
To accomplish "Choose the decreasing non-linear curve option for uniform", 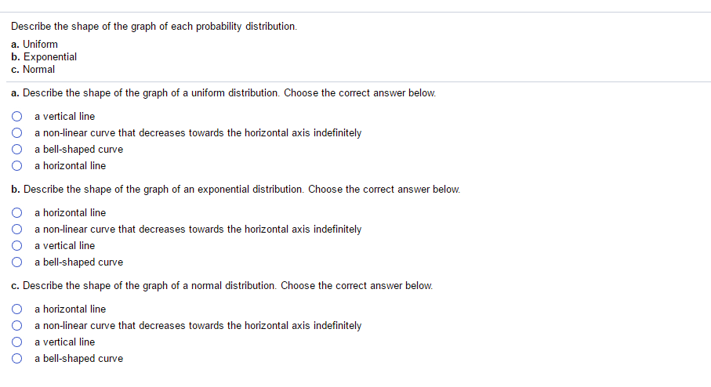I will click(x=16, y=133).
